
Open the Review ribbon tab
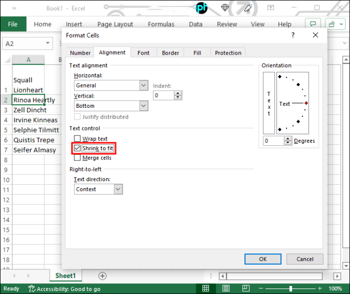click(227, 24)
